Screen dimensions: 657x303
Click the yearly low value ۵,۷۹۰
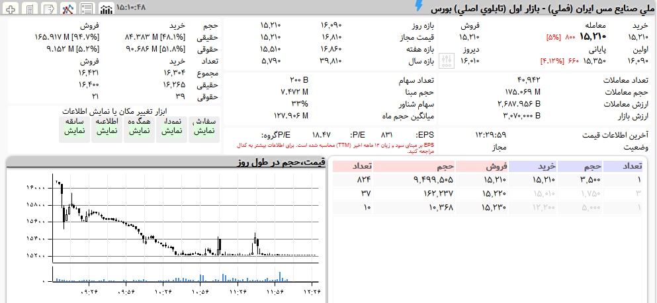pyautogui.click(x=271, y=61)
